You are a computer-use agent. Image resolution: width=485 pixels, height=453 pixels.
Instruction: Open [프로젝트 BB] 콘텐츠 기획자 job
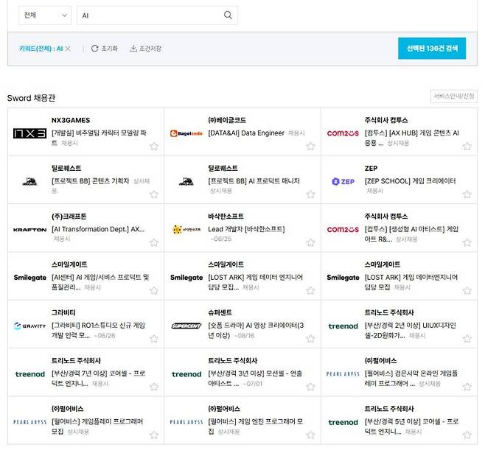pos(90,181)
